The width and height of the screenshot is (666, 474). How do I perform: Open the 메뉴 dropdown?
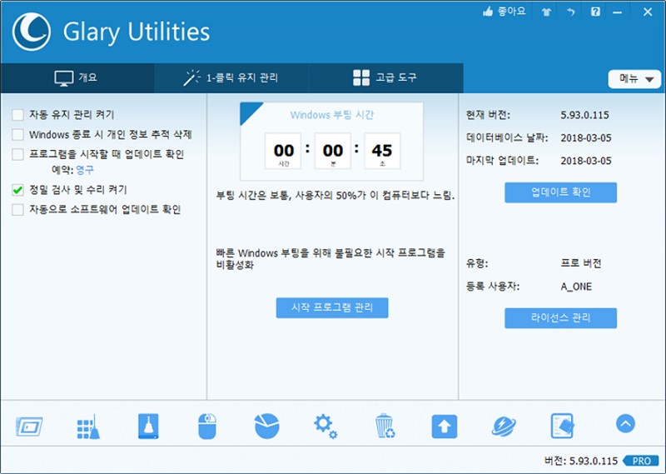(x=634, y=79)
